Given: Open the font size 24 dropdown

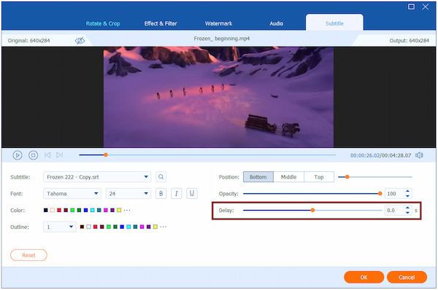Looking at the screenshot, I should [x=128, y=194].
